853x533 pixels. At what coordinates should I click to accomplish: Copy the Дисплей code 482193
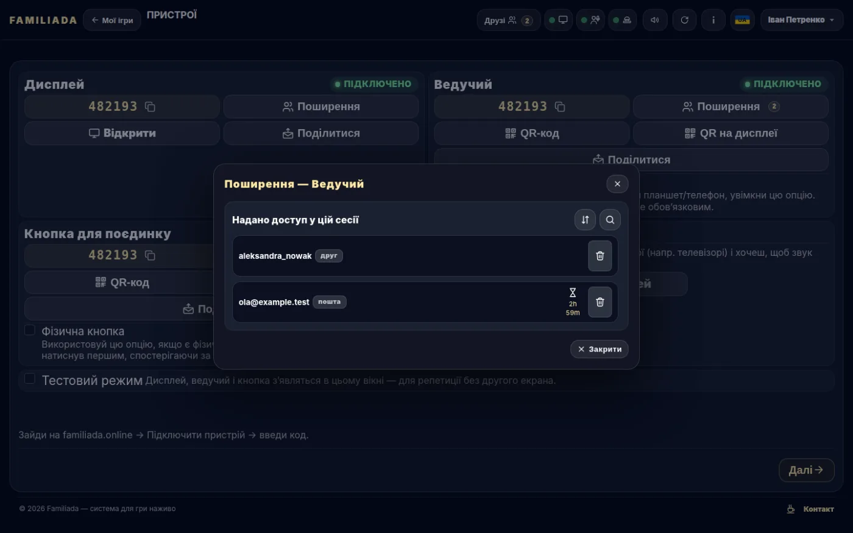tap(150, 107)
